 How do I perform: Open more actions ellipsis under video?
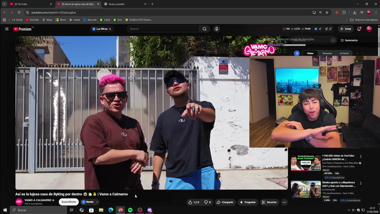[x=284, y=202]
